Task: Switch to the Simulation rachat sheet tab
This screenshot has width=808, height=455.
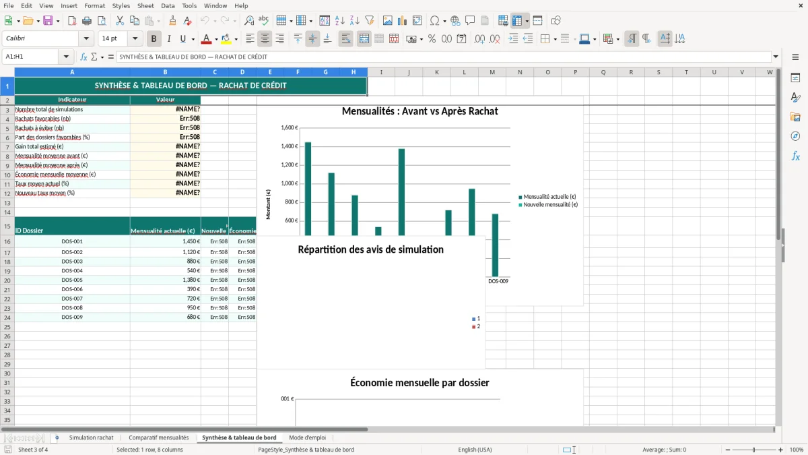Action: (x=92, y=437)
